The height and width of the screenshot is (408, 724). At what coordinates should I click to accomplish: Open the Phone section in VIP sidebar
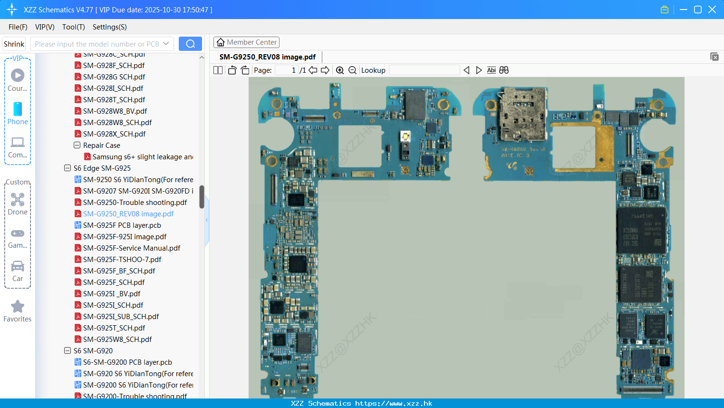[18, 114]
